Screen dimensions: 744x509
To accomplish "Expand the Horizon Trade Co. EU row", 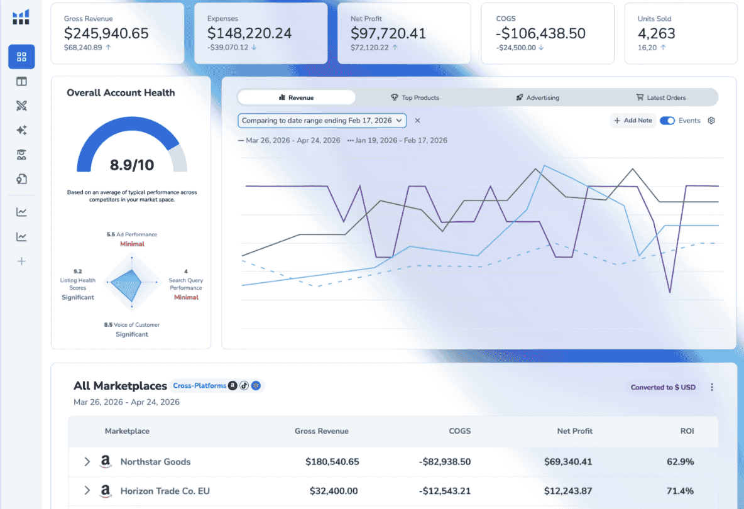I will click(87, 491).
